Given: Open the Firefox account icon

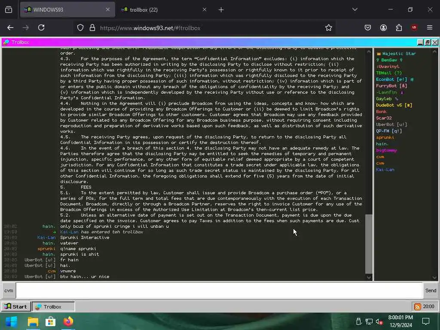Looking at the screenshot, I should tap(383, 27).
